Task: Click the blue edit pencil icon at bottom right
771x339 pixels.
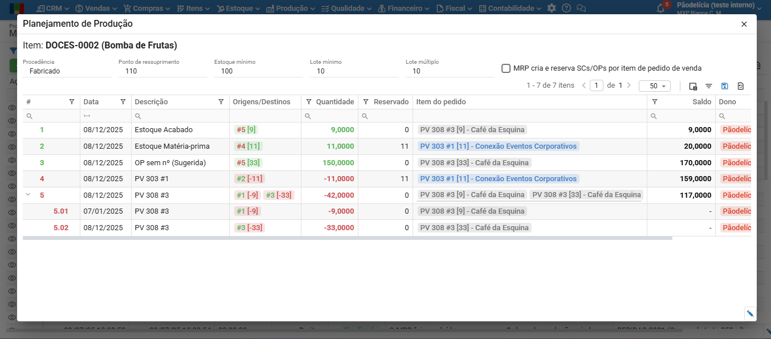Action: point(750,313)
